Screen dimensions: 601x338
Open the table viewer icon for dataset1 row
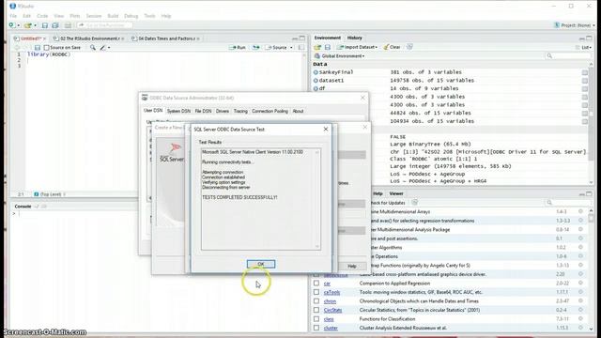point(584,81)
